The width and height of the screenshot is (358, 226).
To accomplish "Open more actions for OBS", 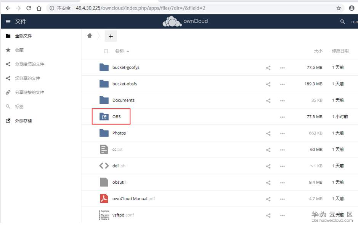I will click(x=283, y=117).
